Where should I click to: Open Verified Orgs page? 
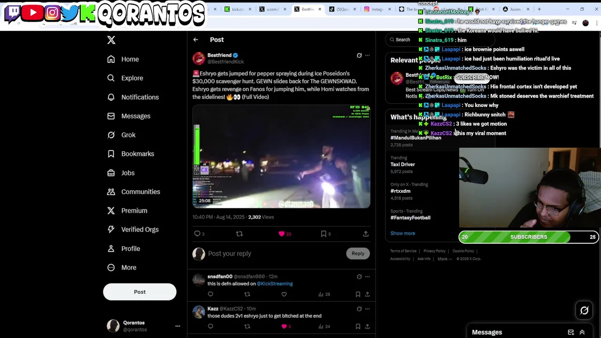click(x=133, y=230)
